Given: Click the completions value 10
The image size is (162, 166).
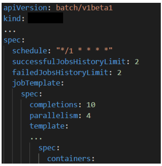Looking at the screenshot, I should [91, 105].
